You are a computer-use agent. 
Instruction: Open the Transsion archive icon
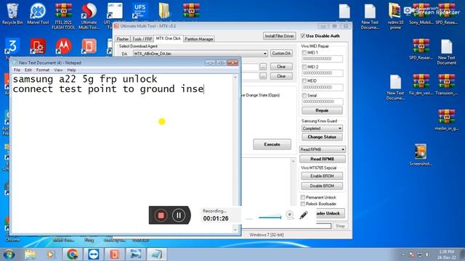coord(446,84)
